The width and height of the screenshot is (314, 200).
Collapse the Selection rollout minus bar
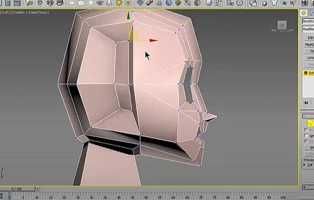click(x=308, y=116)
